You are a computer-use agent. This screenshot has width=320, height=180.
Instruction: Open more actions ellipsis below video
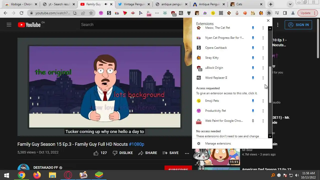click(187, 153)
